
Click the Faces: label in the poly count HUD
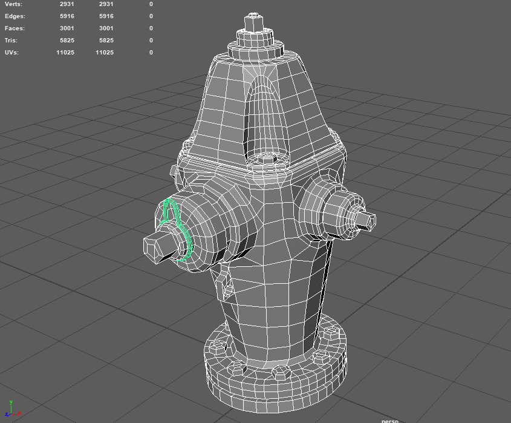(15, 28)
